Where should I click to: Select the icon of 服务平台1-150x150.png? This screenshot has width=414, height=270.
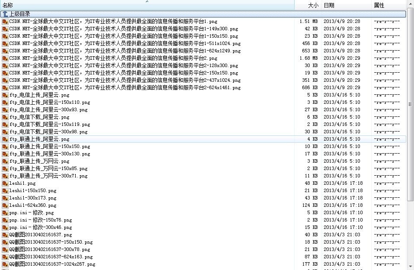click(5, 36)
